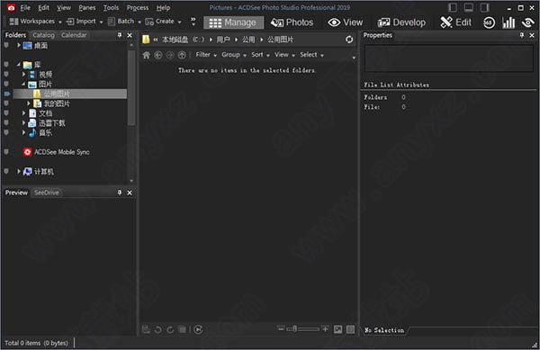Go back with the left arrow icon

[x=158, y=55]
